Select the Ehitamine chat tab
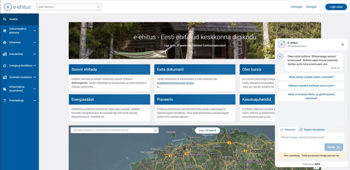The height and width of the screenshot is (170, 350). click(288, 130)
